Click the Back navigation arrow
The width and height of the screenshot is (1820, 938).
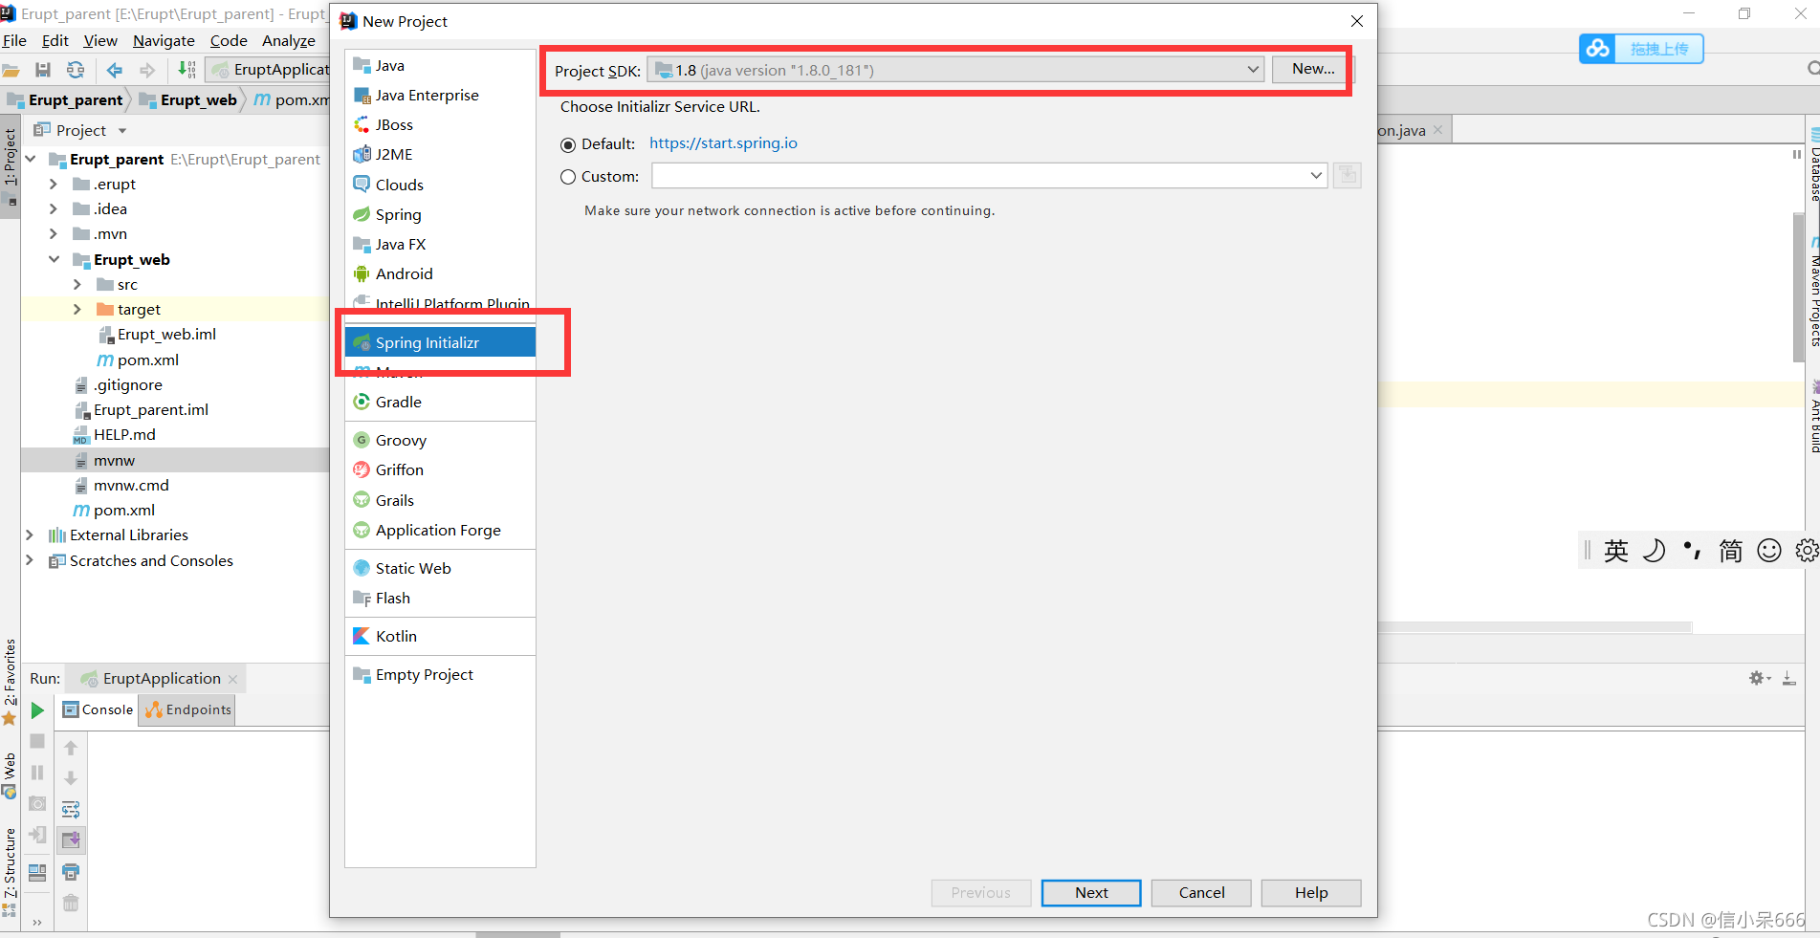(115, 70)
